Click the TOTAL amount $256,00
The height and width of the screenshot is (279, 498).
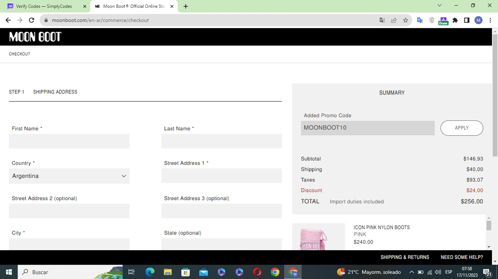tap(472, 202)
